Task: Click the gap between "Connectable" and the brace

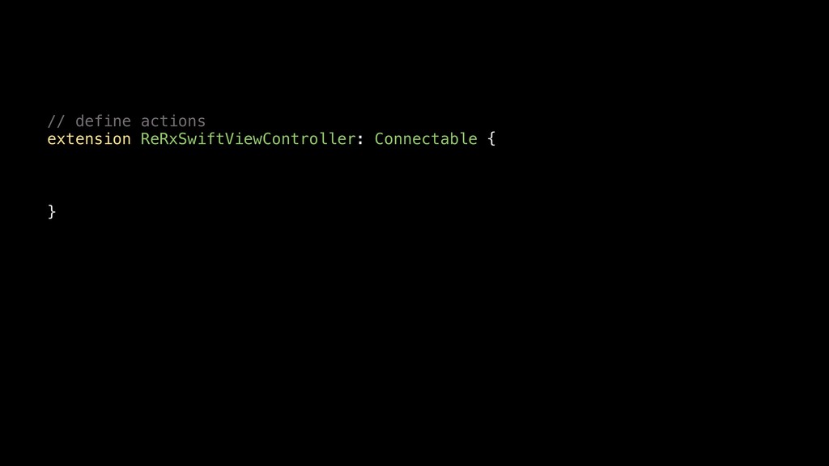Action: pos(483,139)
